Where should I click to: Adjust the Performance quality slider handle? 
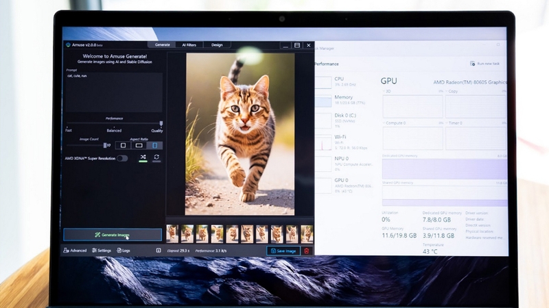tap(161, 123)
